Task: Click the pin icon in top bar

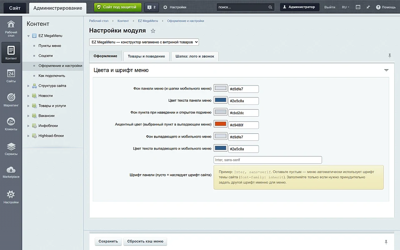Action: 368,7
